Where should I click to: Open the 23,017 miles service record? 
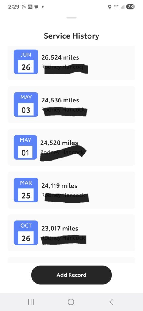pyautogui.click(x=71, y=233)
